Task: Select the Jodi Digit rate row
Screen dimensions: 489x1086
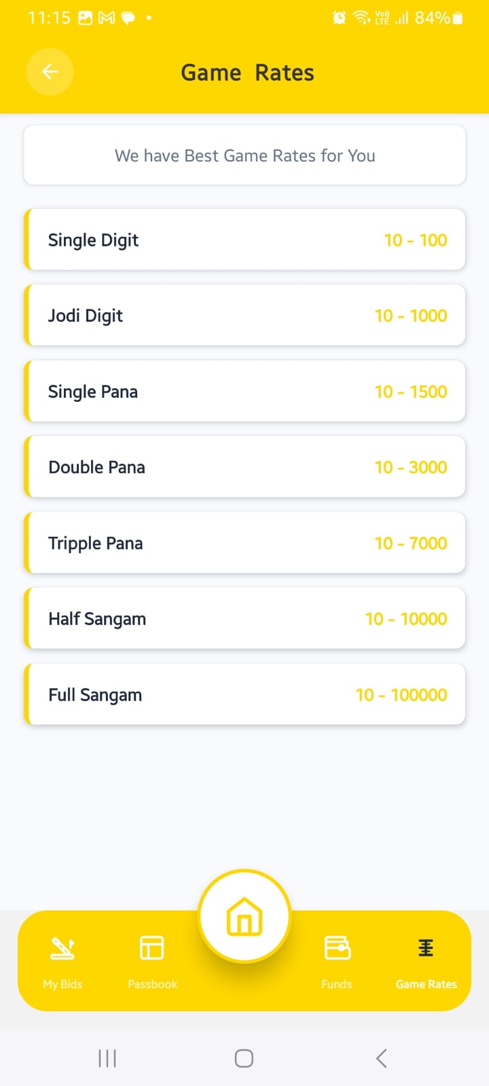Action: 244,316
